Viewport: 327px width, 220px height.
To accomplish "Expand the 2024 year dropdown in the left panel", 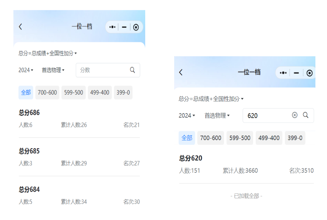I will coord(26,70).
